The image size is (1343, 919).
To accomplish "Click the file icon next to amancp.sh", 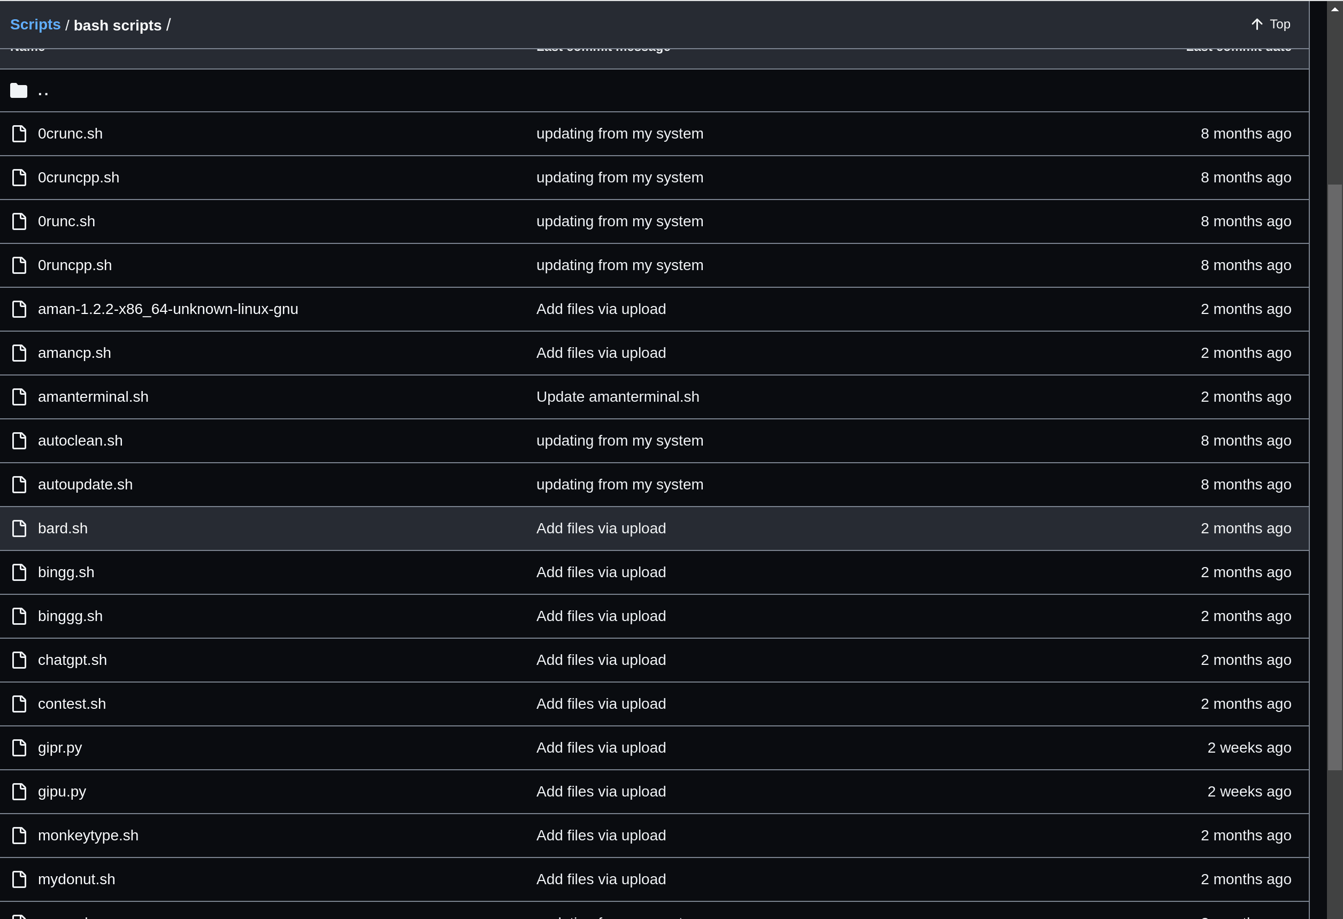I will coord(19,353).
